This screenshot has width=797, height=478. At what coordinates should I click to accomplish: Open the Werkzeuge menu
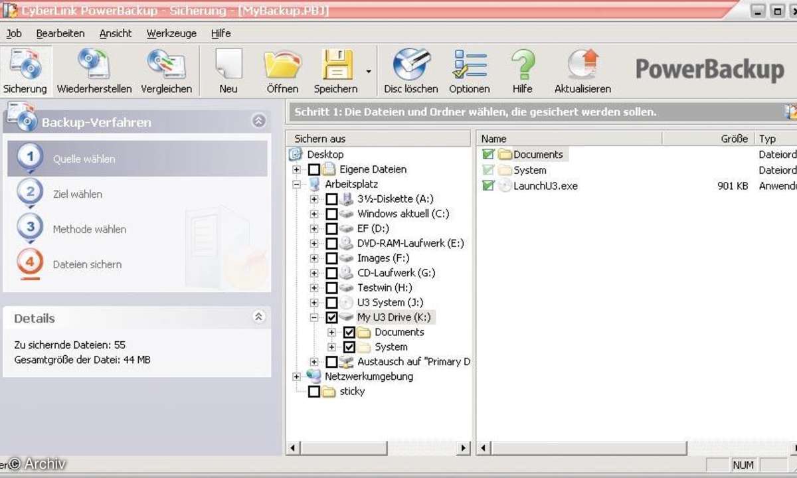tap(171, 33)
